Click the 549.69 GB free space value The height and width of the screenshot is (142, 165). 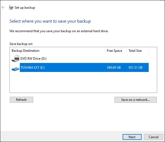click(x=114, y=68)
